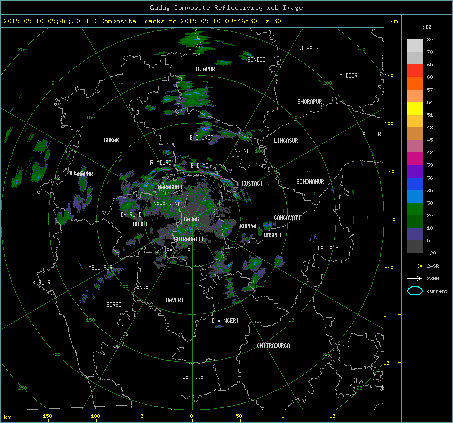This screenshot has height=423, width=453.
Task: Pick the red 60 dBZ swatch
Action: coord(415,71)
